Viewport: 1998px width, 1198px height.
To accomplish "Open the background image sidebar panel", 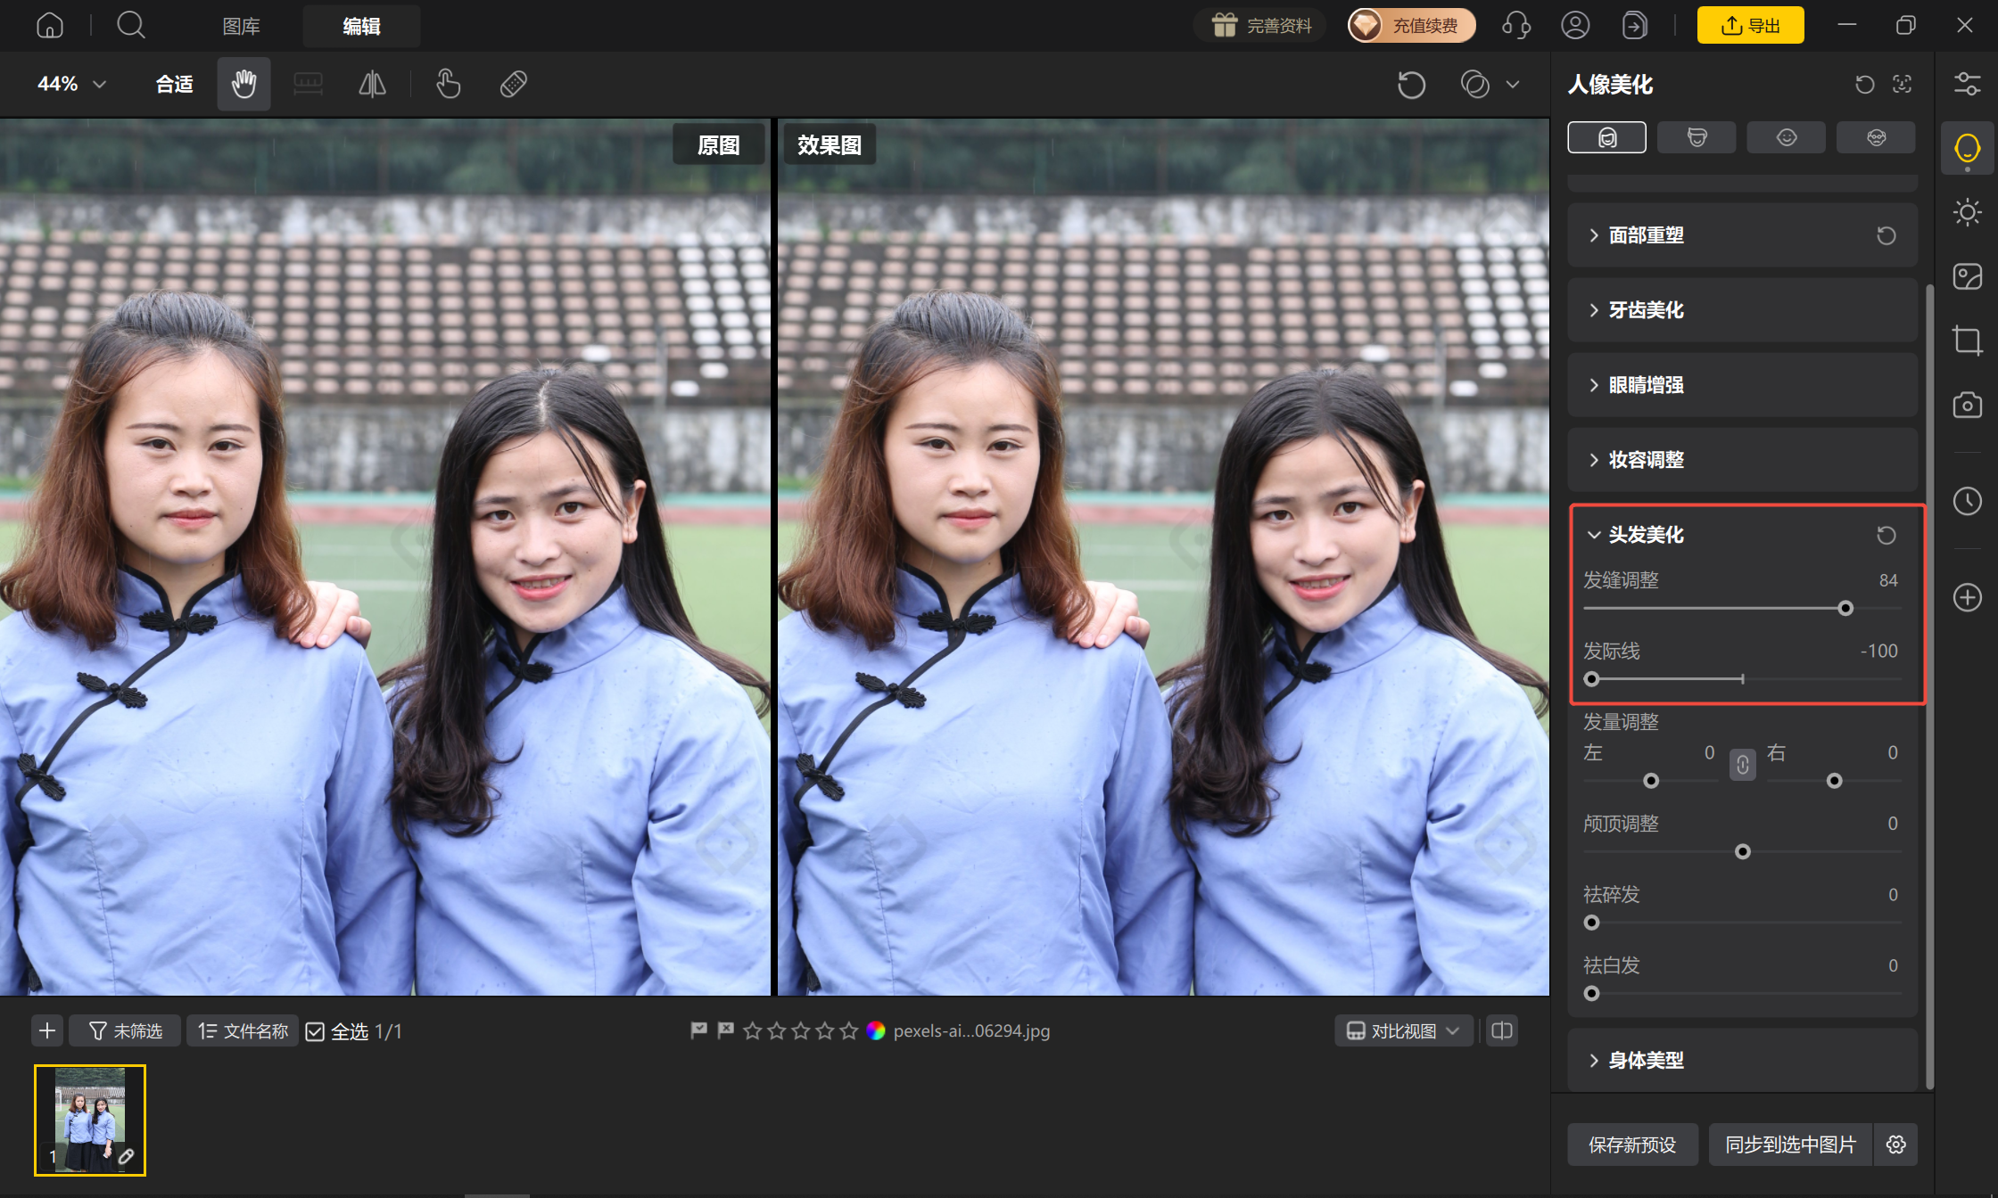I will coord(1967,276).
